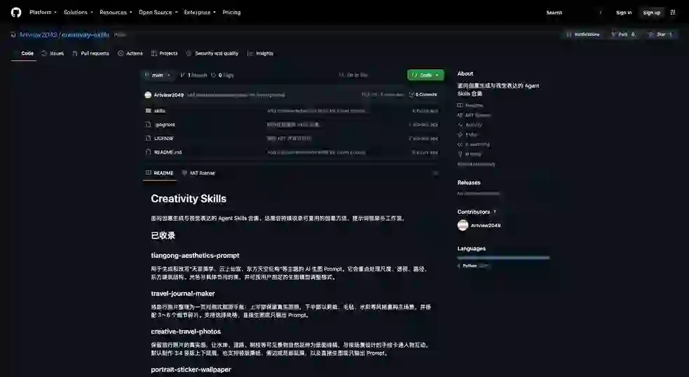
Task: Click the skills folder icon
Action: click(x=148, y=111)
